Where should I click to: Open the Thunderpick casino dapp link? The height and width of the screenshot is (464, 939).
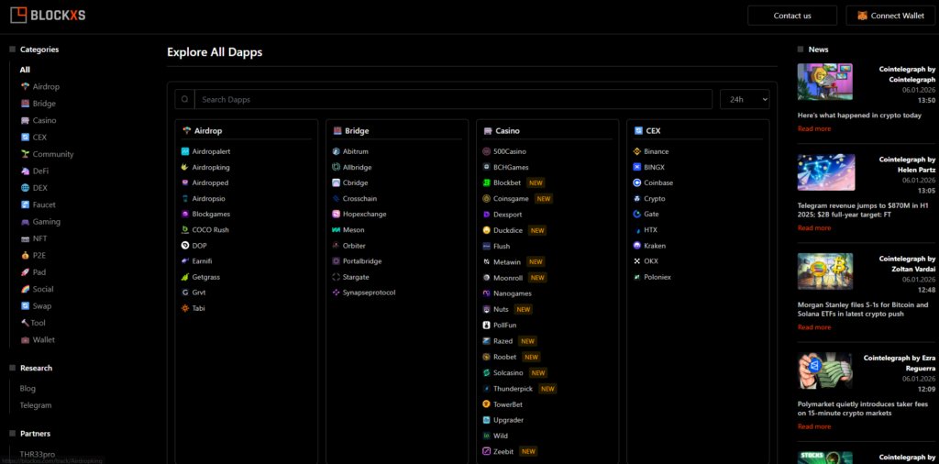point(514,389)
